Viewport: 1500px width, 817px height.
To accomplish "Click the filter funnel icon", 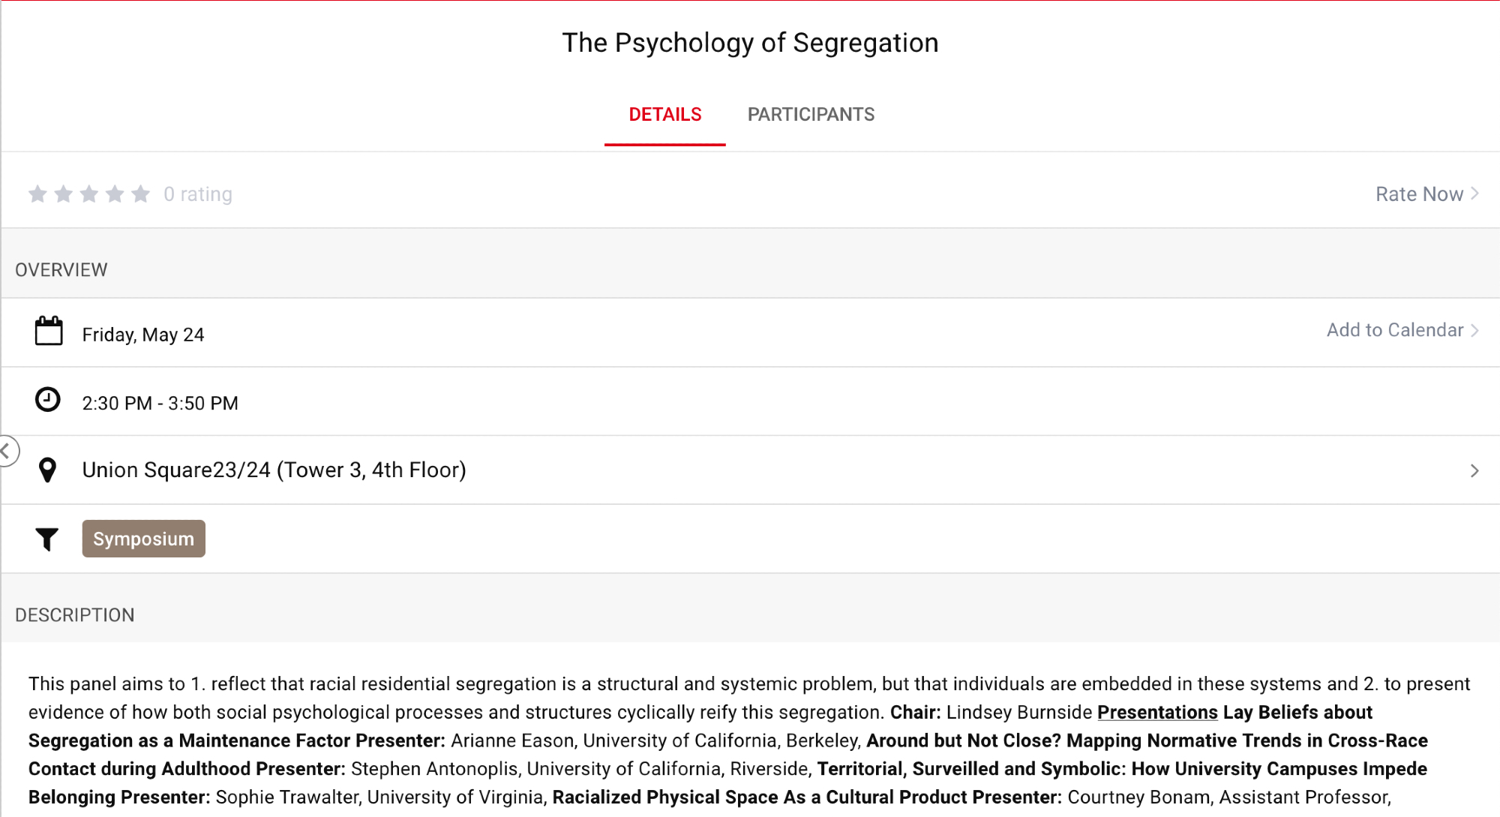I will pos(47,539).
